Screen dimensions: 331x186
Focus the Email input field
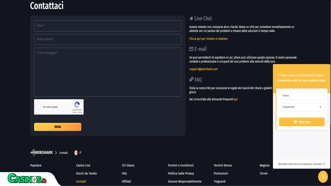click(x=108, y=26)
